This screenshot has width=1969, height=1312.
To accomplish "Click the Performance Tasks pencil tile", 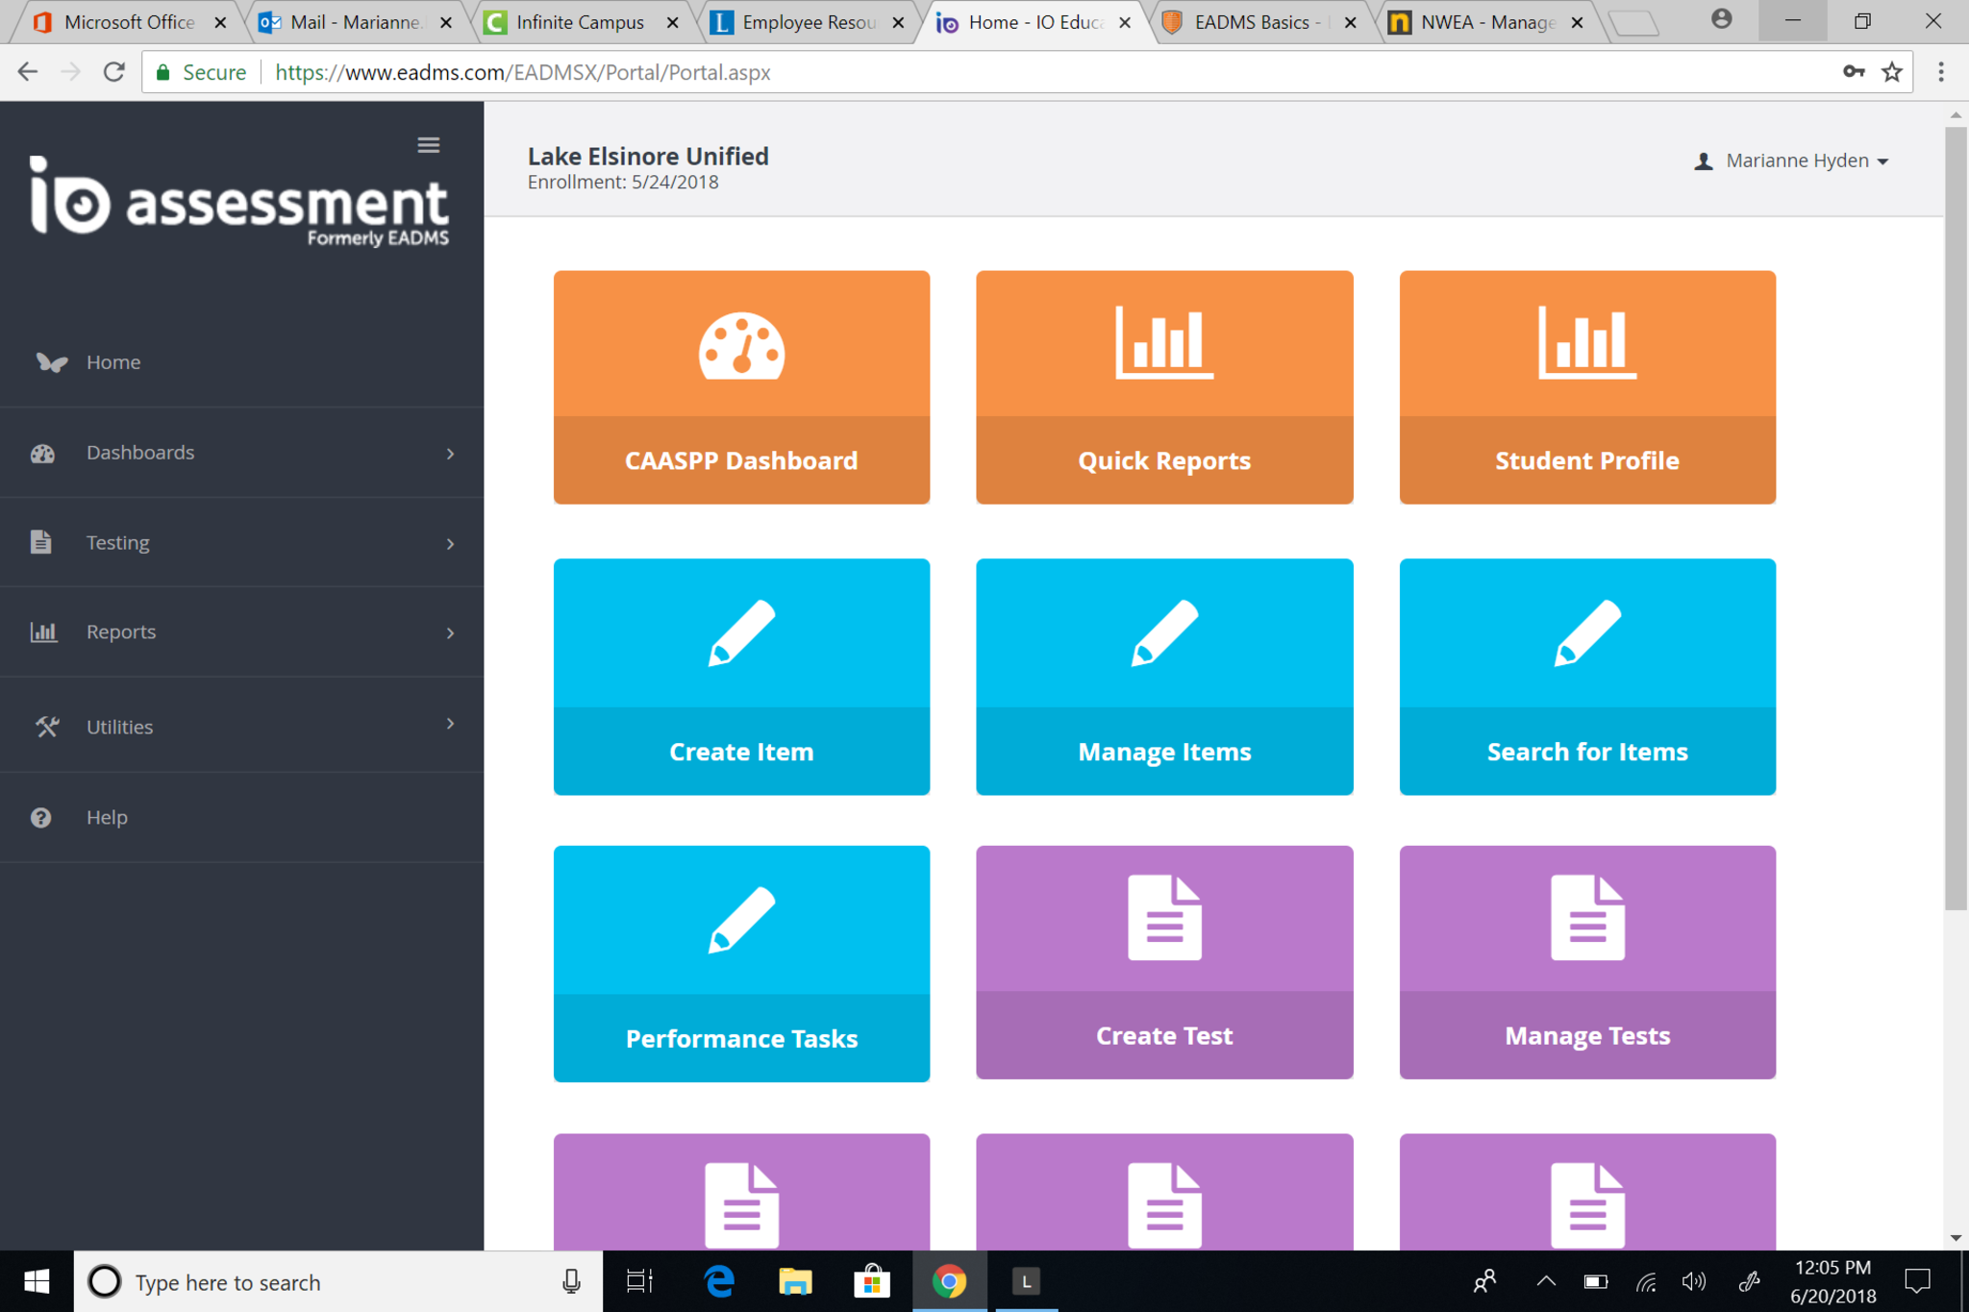I will (x=741, y=963).
